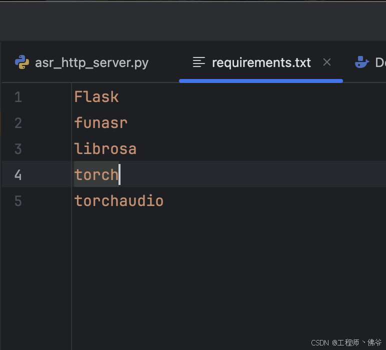This screenshot has height=350, width=386.
Task: Click line number 2 in the gutter
Action: point(18,123)
